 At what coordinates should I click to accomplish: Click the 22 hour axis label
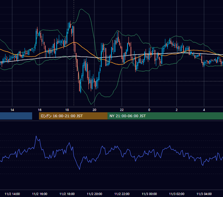[x=122, y=110]
